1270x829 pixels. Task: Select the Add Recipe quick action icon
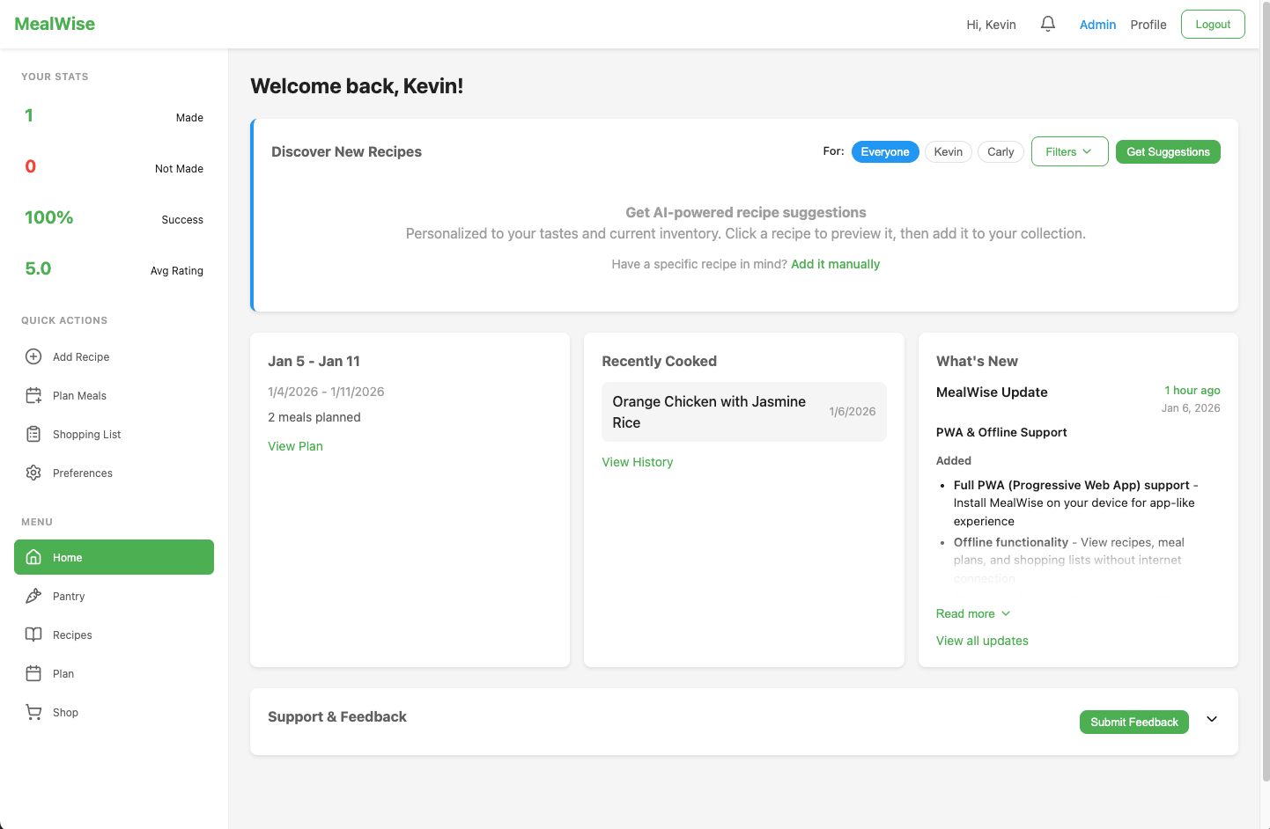[x=33, y=356]
